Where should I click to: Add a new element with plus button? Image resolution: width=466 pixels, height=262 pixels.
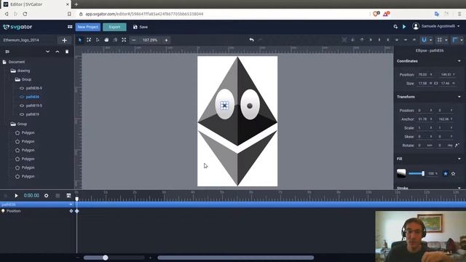tap(65, 40)
